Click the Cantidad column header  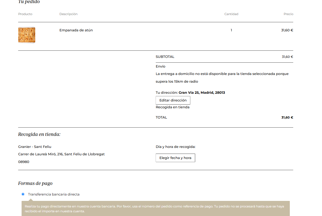(x=231, y=14)
